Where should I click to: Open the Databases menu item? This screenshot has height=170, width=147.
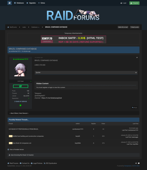[19, 3]
